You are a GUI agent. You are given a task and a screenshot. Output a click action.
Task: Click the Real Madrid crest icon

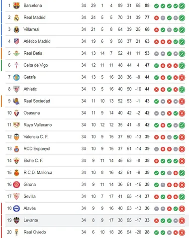16,18
